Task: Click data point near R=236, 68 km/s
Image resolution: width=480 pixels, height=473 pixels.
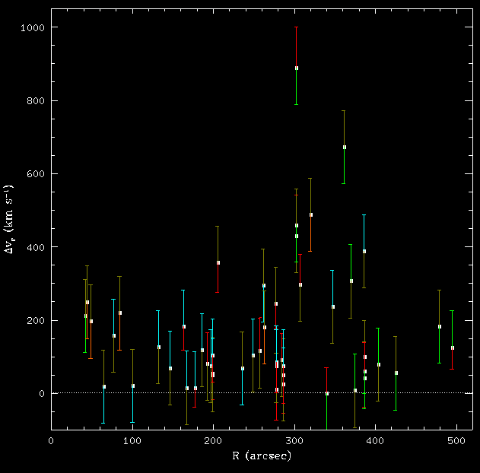Action: point(243,369)
